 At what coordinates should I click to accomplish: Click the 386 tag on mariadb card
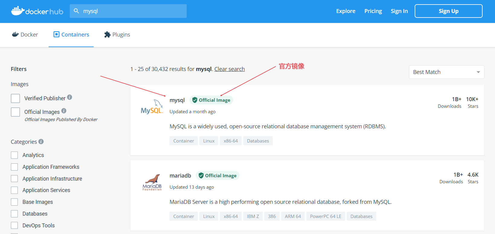(272, 216)
